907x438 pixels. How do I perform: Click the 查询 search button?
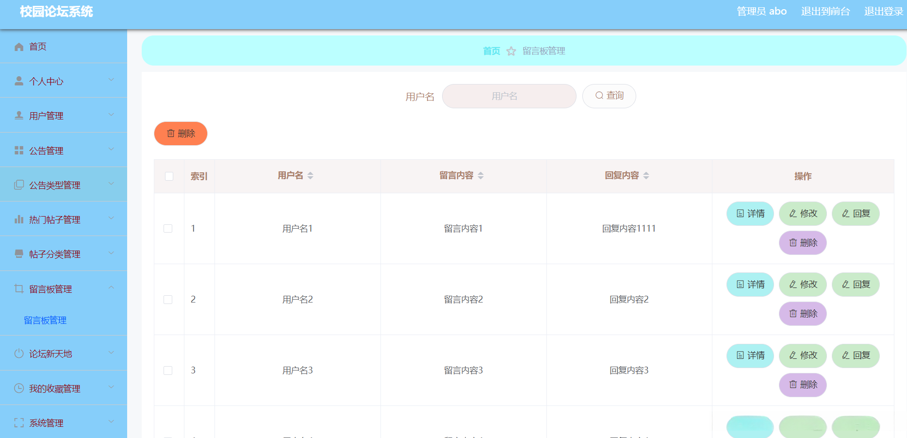coord(609,96)
